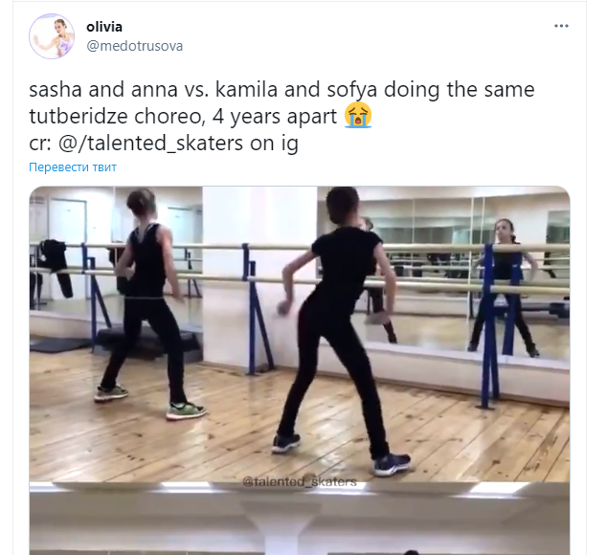The image size is (606, 555).
Task: Click the crying emoji in the tweet text
Action: click(x=358, y=116)
